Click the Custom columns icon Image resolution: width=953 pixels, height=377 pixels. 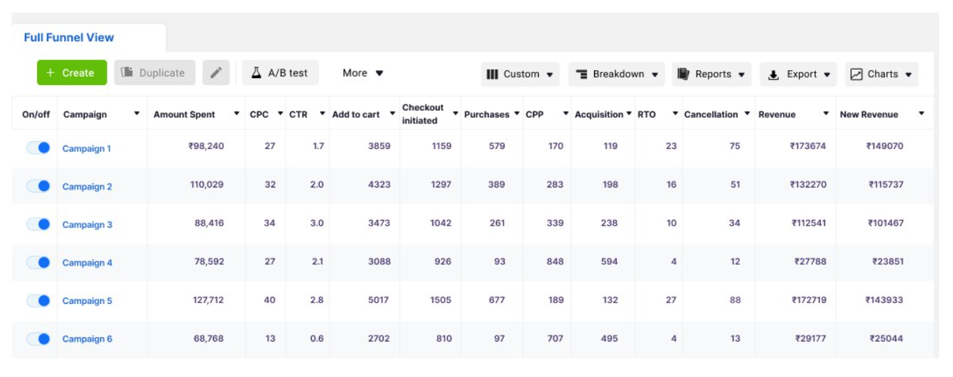pos(492,74)
